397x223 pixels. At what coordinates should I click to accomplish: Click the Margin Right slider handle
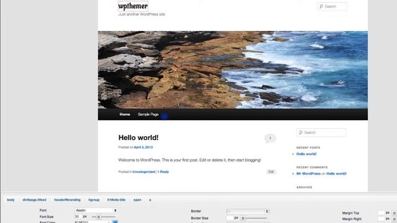click(395, 219)
